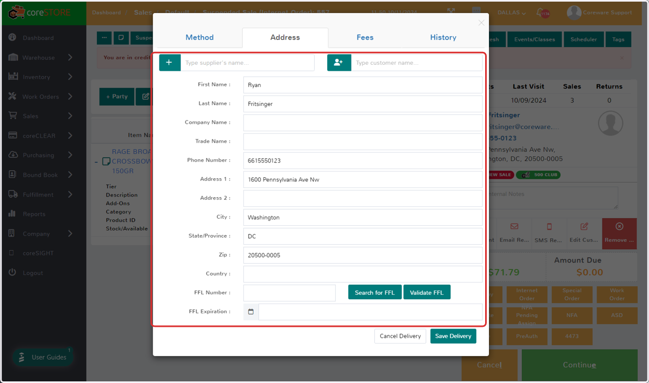The width and height of the screenshot is (649, 383).
Task: Click the City field
Action: [x=363, y=217]
